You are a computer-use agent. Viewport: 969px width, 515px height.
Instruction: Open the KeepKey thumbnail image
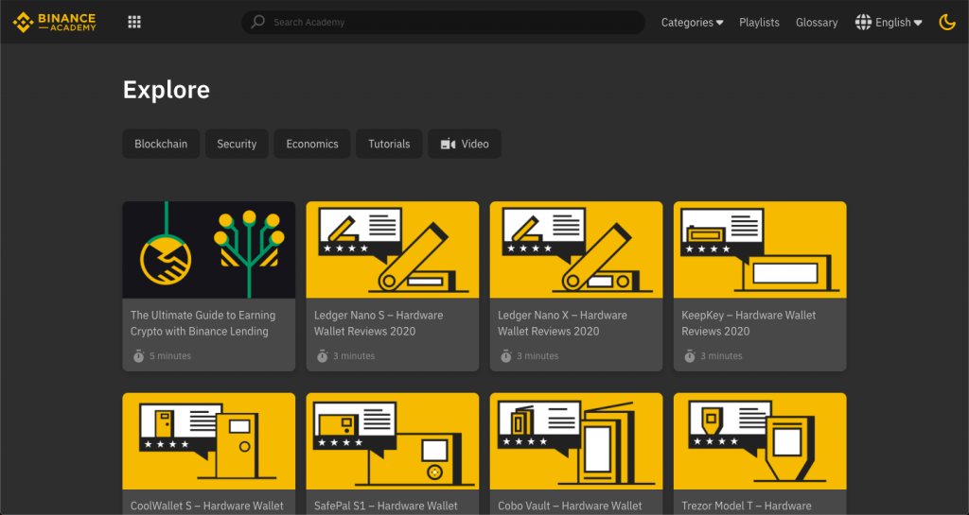tap(760, 249)
